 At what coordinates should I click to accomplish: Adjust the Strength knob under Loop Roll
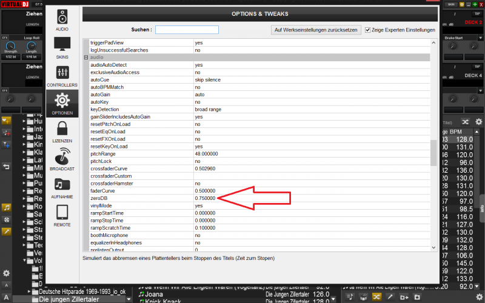pos(10,46)
